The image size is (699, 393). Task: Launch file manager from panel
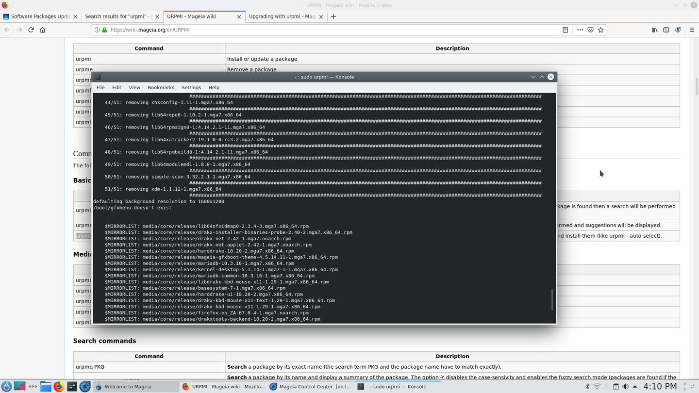(x=46, y=386)
